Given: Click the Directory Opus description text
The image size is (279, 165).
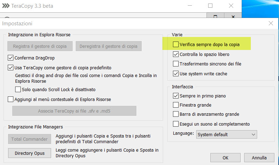Looking at the screenshot, I should [x=107, y=153].
